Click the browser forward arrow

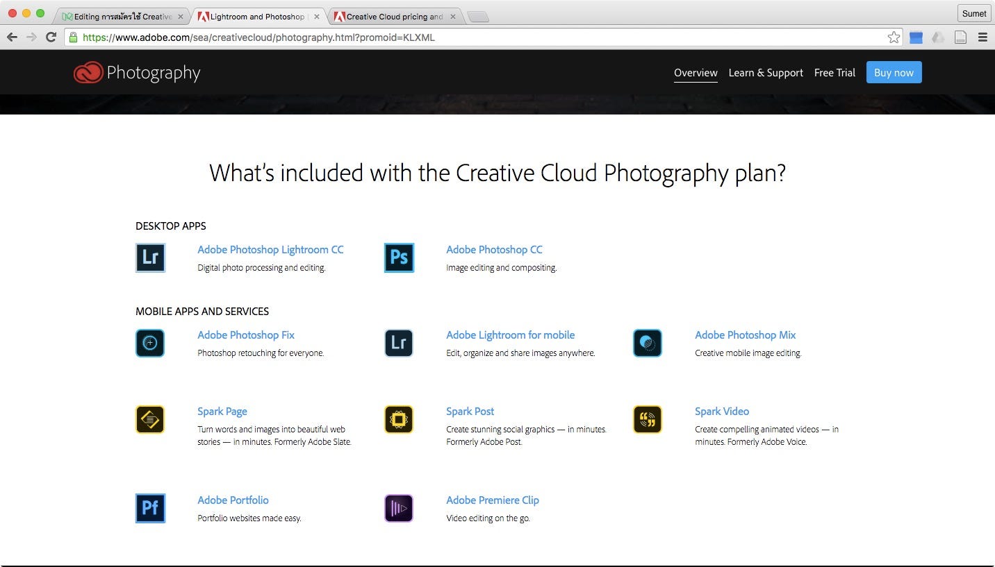pyautogui.click(x=31, y=37)
